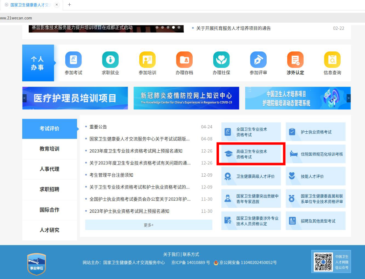365x279 pixels.
Task: Open 高级卫生专业技术资格考试 entry
Action: (x=251, y=154)
